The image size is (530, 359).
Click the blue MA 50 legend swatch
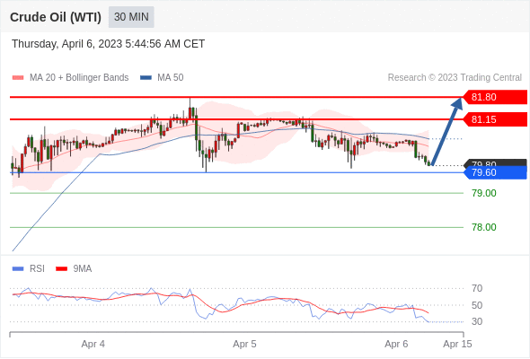[x=146, y=78]
